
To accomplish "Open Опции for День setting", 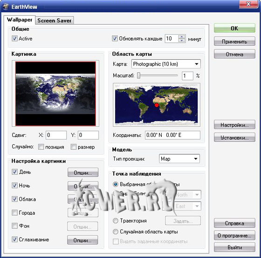I will click(x=83, y=173).
